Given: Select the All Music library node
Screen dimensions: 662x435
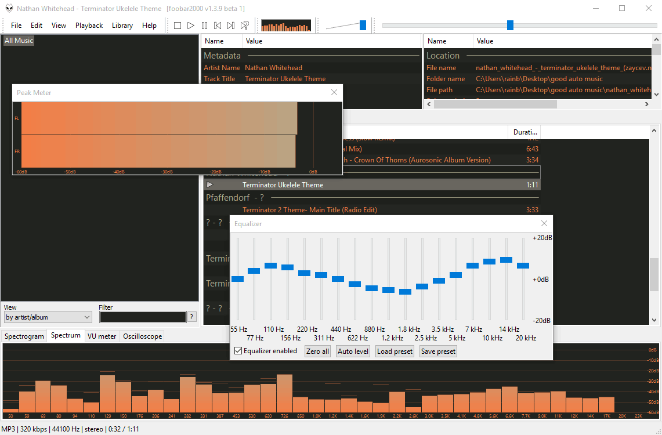Looking at the screenshot, I should pyautogui.click(x=19, y=41).
